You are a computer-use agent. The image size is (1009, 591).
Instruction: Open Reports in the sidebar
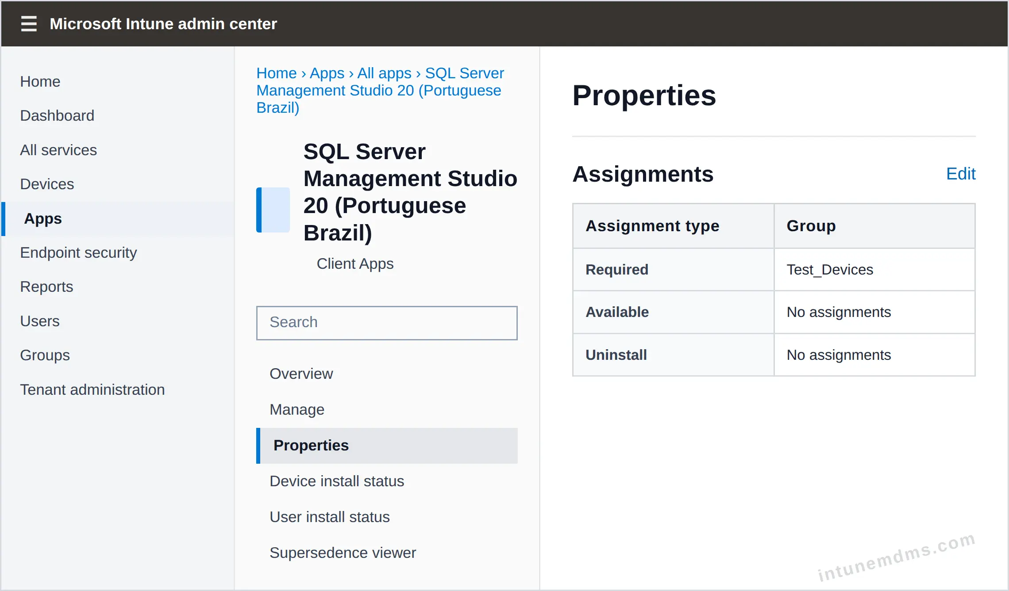coord(46,286)
